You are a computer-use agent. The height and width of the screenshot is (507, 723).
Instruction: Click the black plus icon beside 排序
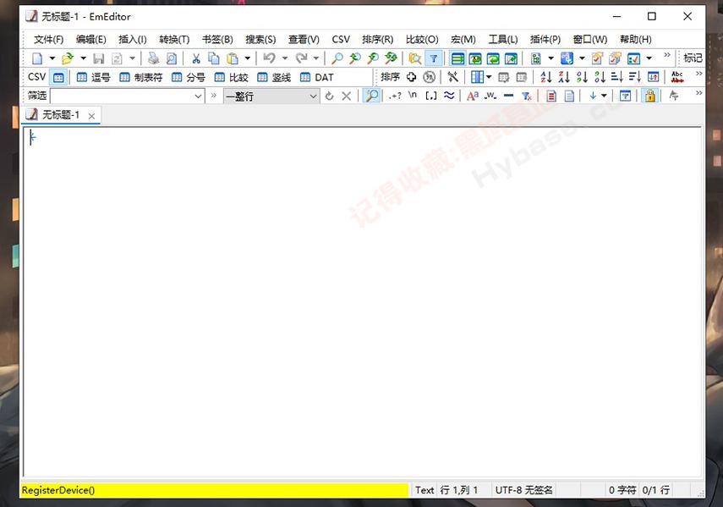click(x=411, y=77)
